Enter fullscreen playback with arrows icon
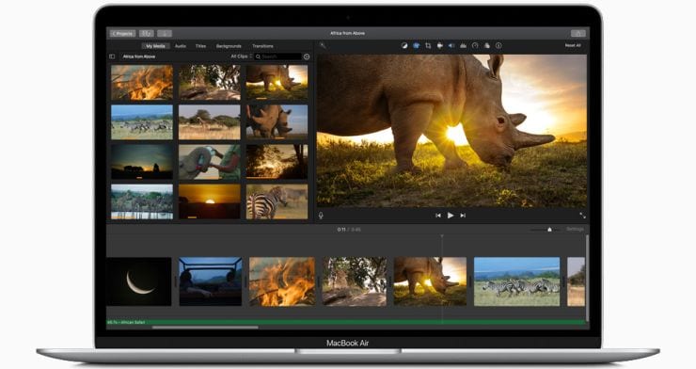Screen dimensions: 696x369 pyautogui.click(x=582, y=216)
